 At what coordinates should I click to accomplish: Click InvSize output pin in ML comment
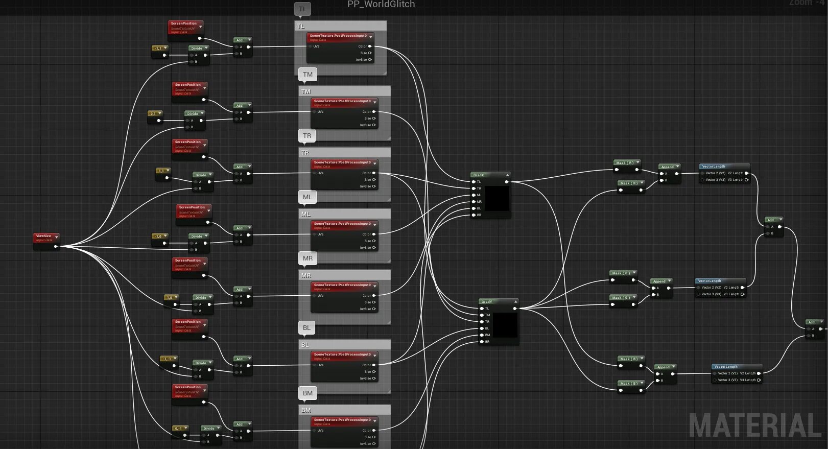pos(374,248)
